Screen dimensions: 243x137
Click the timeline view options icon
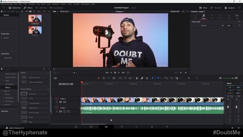tap(55, 78)
